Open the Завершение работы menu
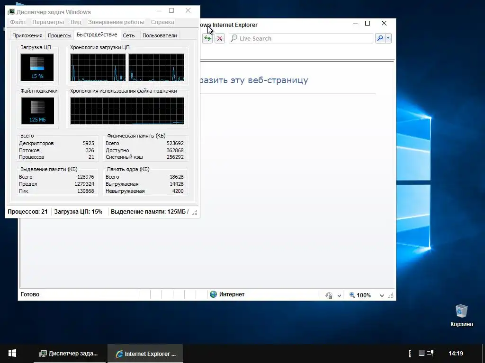 (x=117, y=22)
